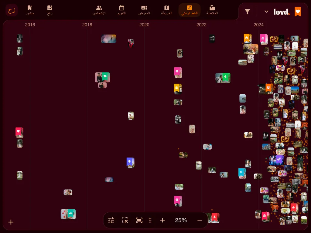Go to the الخريطة tab

coord(167,10)
